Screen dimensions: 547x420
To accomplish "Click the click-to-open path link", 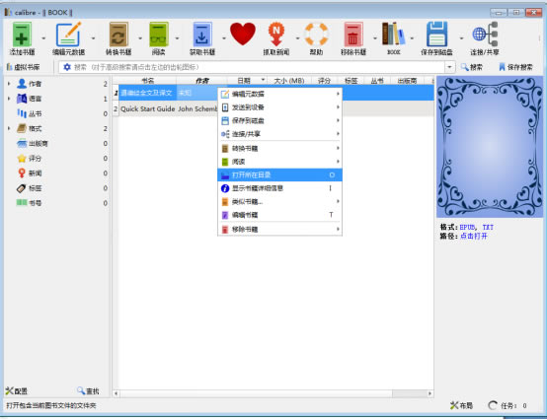I will point(473,236).
